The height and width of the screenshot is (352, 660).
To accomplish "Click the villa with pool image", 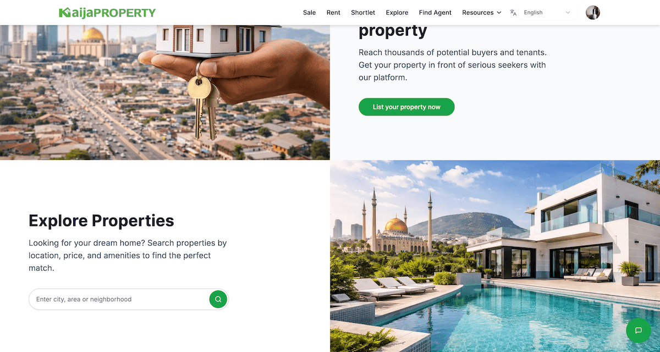I will click(495, 256).
